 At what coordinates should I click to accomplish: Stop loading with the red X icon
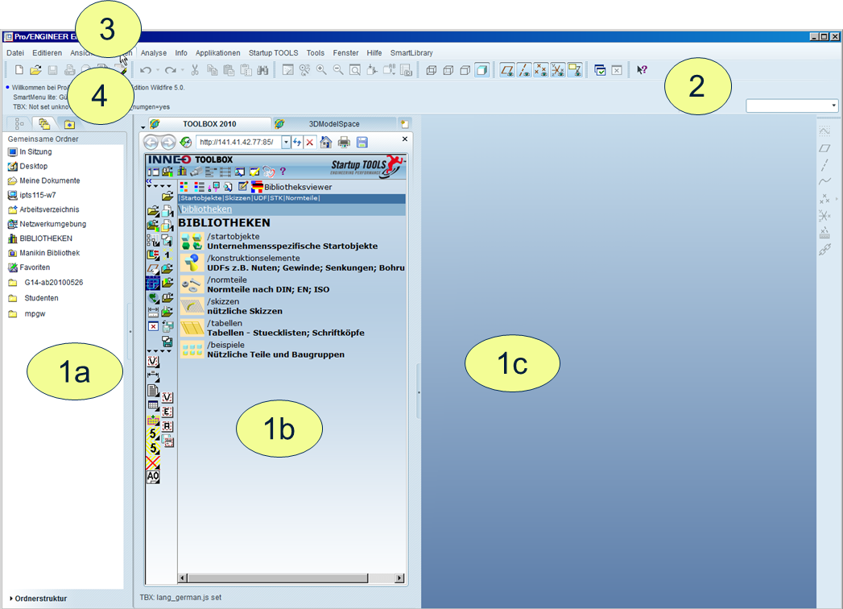310,142
